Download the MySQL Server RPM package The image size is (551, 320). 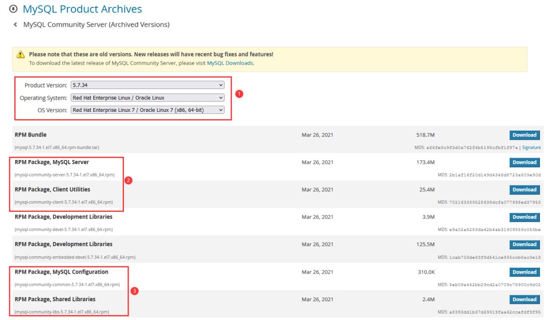tap(524, 162)
